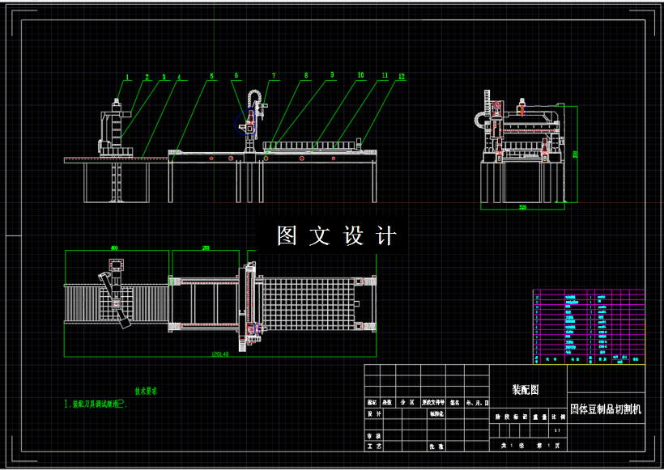Click the 1:1 scale value cell

(558, 430)
